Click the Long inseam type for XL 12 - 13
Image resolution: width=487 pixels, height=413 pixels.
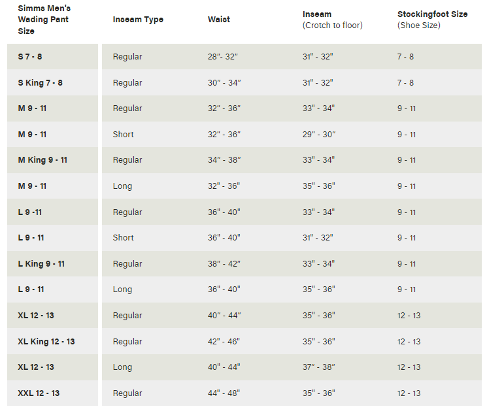tap(122, 367)
